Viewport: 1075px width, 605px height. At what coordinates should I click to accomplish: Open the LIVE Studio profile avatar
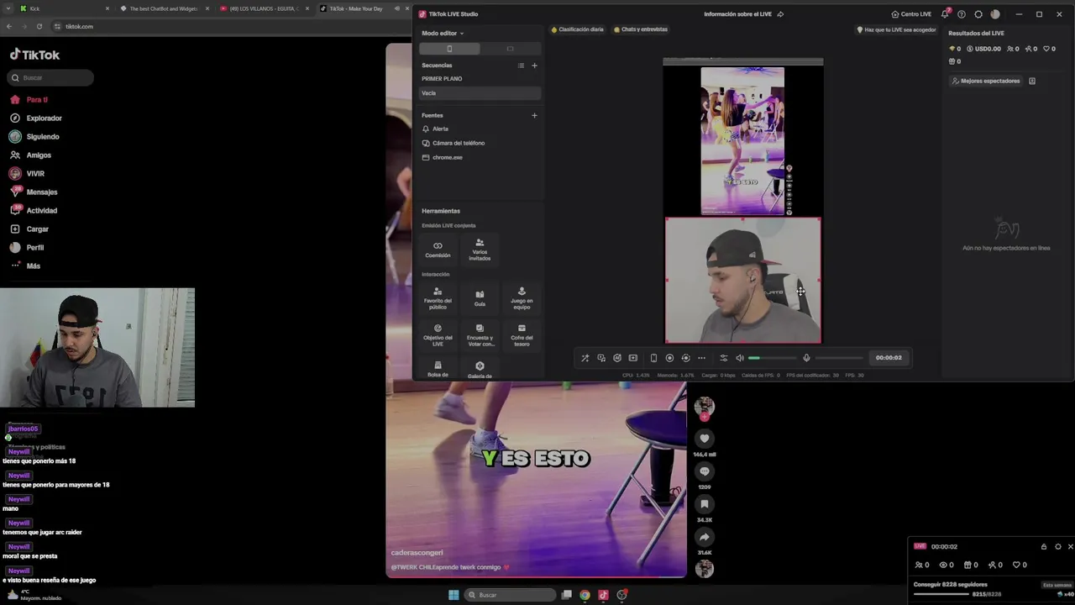tap(995, 14)
